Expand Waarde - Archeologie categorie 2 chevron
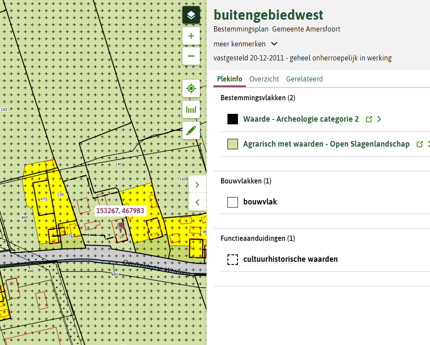The width and height of the screenshot is (430, 345). [x=379, y=119]
